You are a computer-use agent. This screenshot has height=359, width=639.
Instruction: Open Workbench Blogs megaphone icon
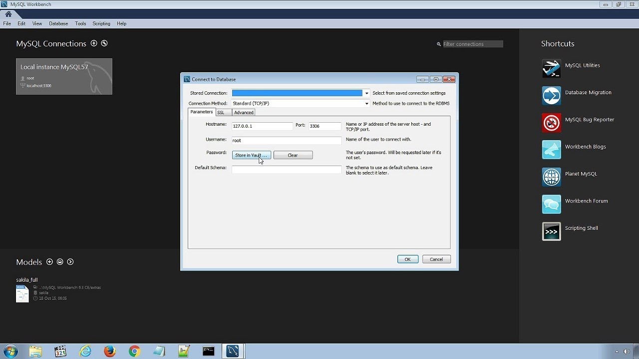(552, 150)
